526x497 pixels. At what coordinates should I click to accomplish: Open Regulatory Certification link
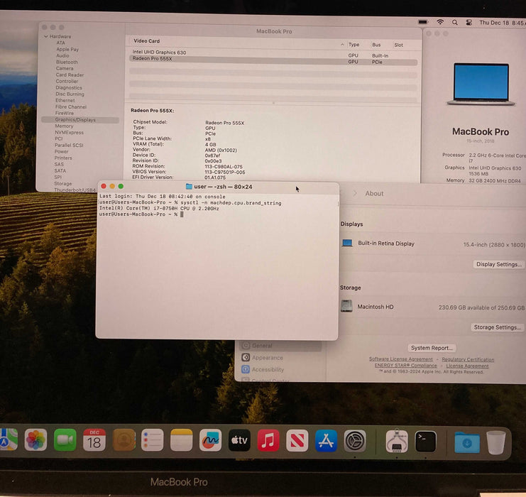click(x=468, y=360)
